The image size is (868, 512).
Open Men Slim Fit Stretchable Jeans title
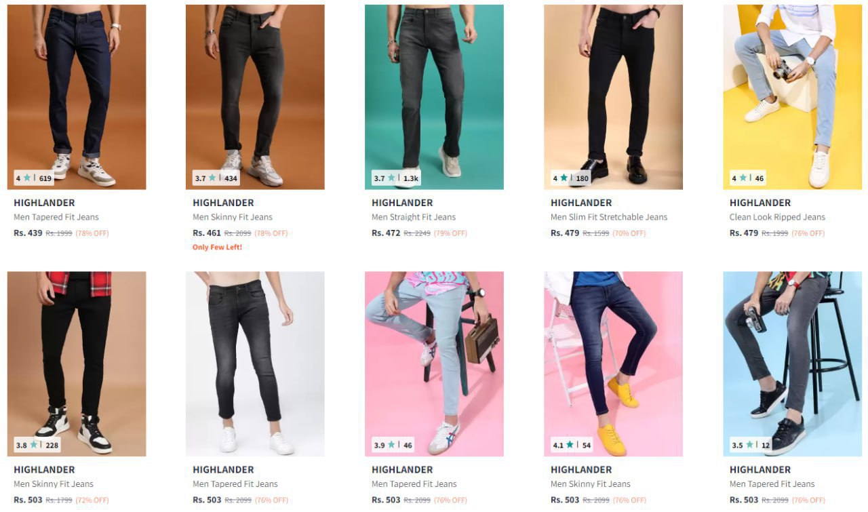(609, 217)
